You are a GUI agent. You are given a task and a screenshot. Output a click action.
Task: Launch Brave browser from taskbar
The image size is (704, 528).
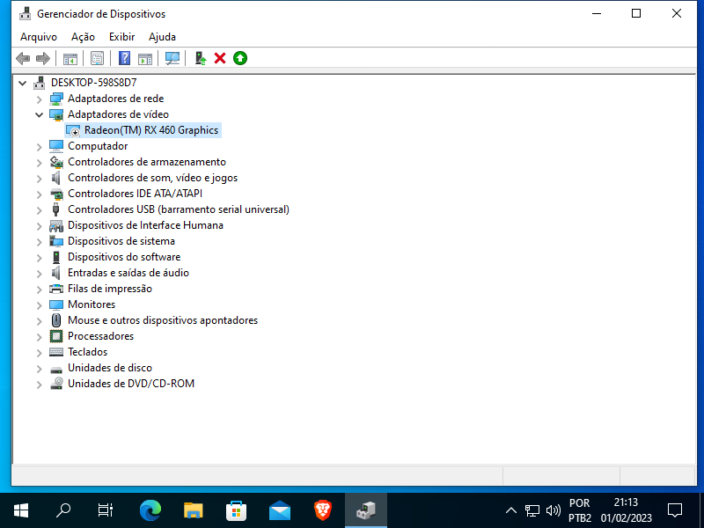click(x=323, y=510)
